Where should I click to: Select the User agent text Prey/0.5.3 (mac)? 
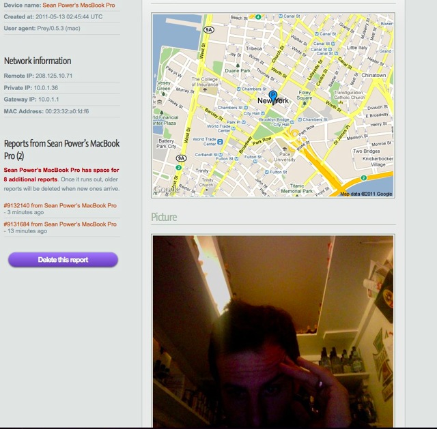click(x=59, y=29)
